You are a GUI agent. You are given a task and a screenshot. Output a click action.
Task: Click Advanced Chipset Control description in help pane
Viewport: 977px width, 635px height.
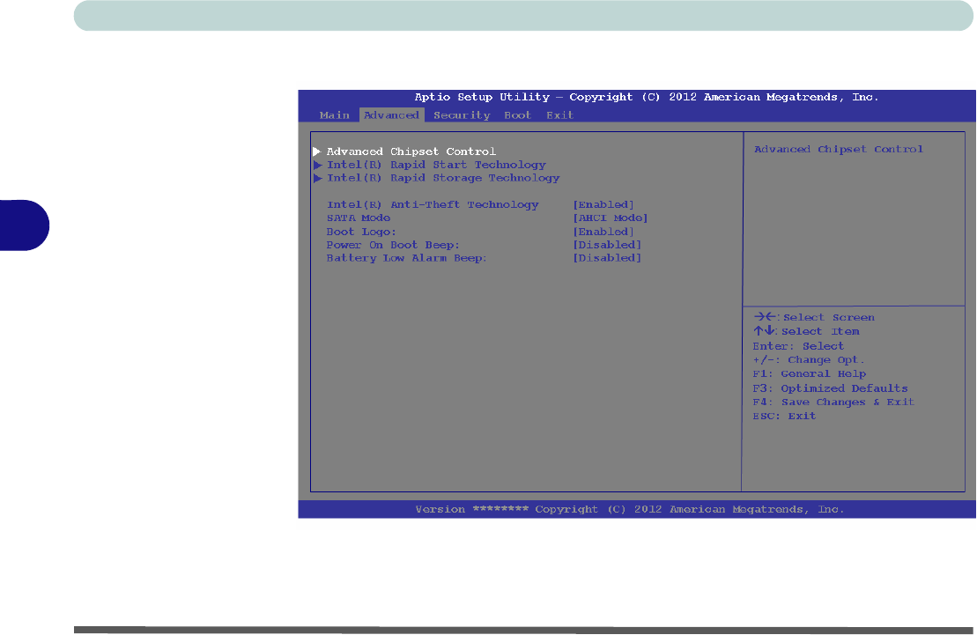[x=839, y=150]
